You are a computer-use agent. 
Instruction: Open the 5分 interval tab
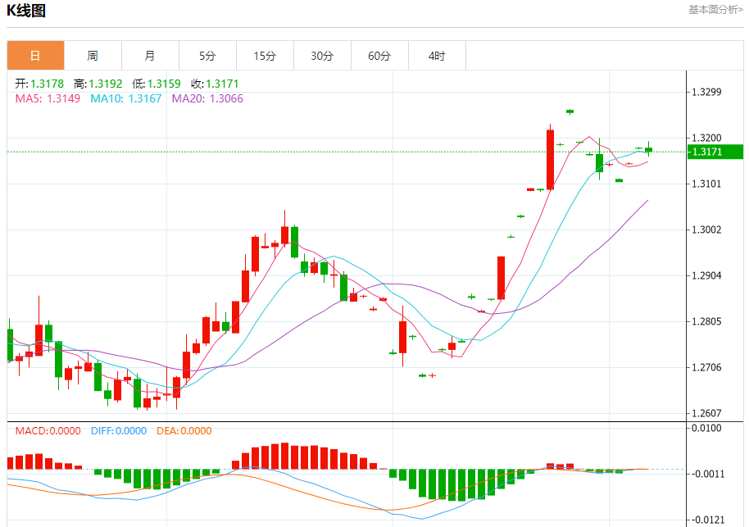207,56
